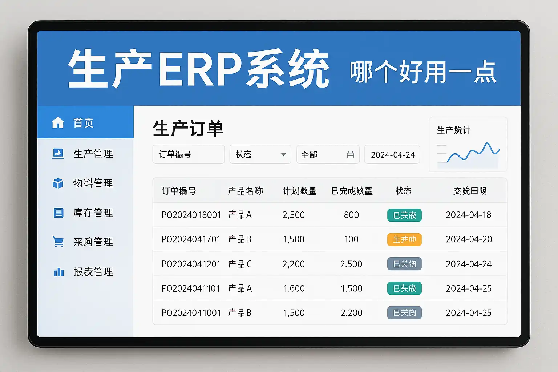Image resolution: width=558 pixels, height=372 pixels.
Task: Click planned quantity 1,500 for PO2024041001
Action: tap(294, 312)
